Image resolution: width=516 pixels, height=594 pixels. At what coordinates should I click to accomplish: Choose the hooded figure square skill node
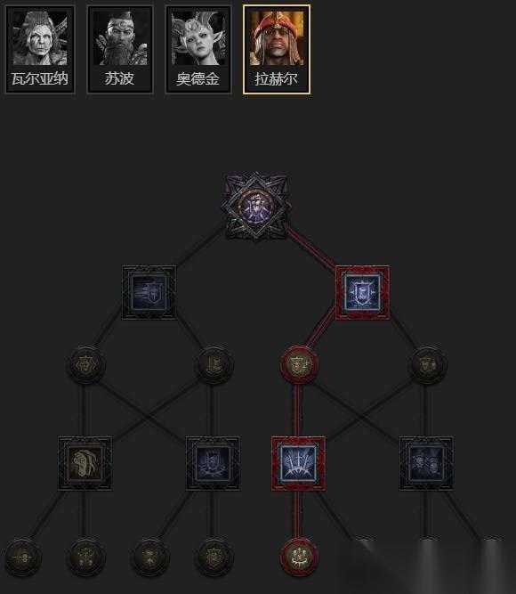click(85, 464)
